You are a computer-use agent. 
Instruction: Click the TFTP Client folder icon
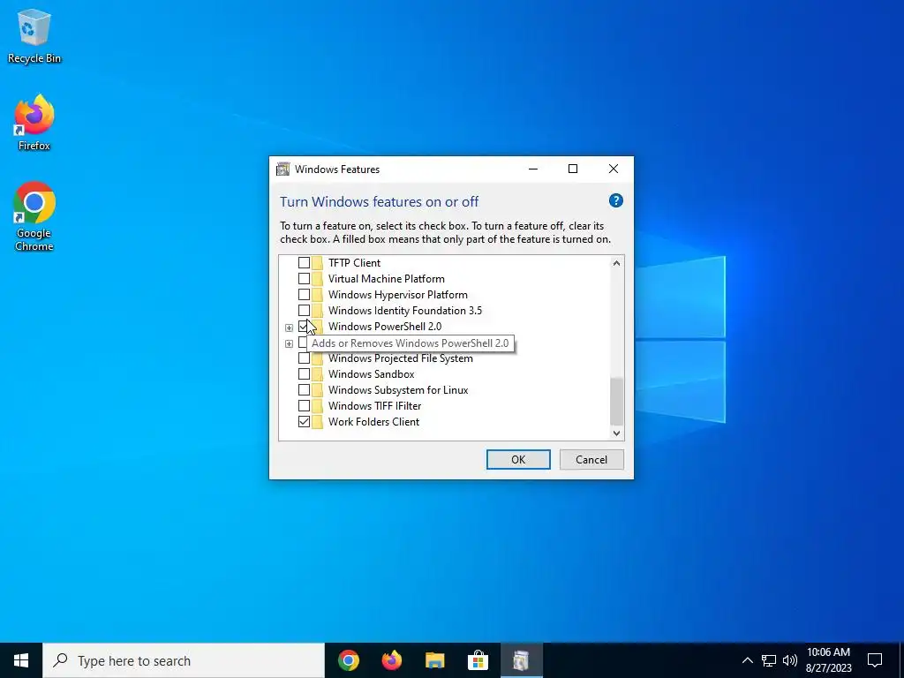[318, 263]
